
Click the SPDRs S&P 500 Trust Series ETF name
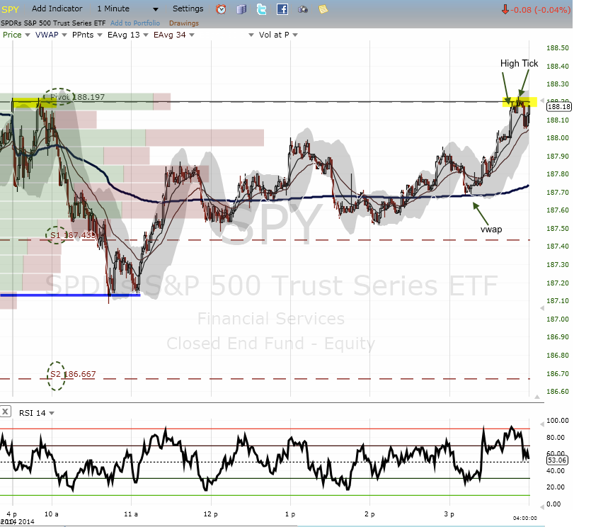(x=53, y=23)
